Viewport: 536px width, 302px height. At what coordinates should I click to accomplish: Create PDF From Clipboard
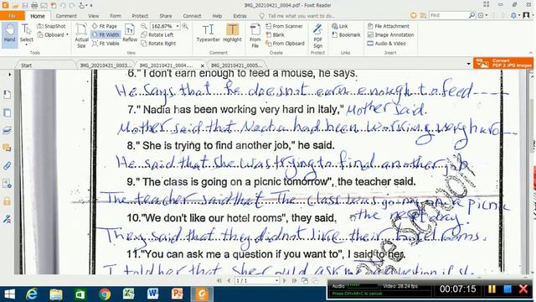tap(285, 44)
